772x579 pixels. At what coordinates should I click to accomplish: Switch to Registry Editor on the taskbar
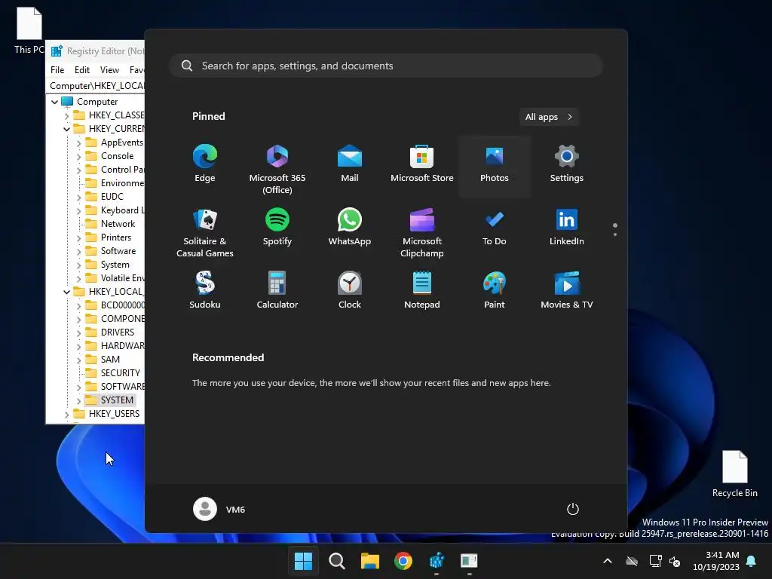click(x=437, y=561)
